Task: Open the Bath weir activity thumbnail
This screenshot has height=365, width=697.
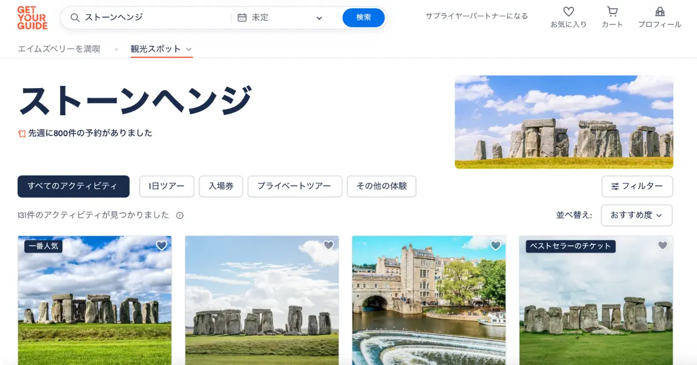Action: [x=429, y=300]
